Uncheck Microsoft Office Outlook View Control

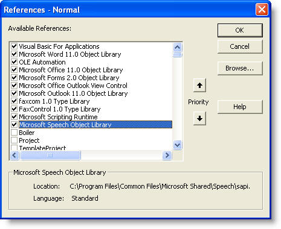pos(14,86)
